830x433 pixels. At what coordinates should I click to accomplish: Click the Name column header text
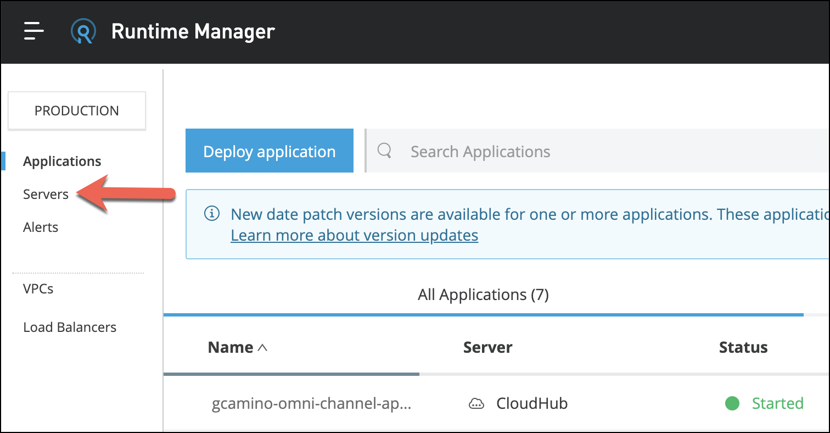click(x=231, y=348)
